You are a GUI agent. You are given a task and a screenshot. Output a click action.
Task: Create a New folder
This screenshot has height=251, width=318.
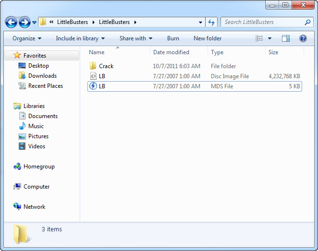(x=208, y=38)
